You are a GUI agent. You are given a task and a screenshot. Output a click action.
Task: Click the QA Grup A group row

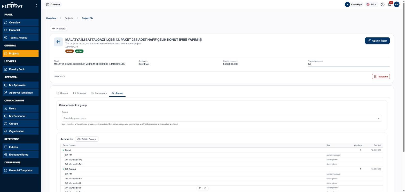pos(222,169)
